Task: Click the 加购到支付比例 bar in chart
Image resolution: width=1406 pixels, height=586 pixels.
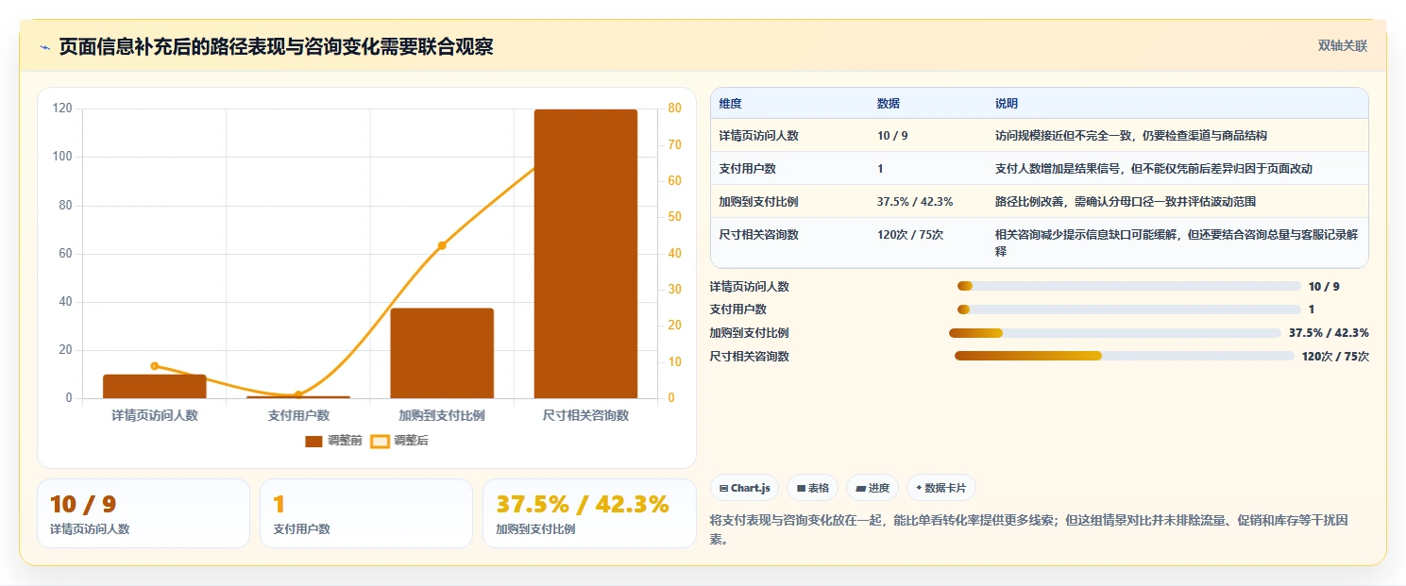Action: click(442, 353)
